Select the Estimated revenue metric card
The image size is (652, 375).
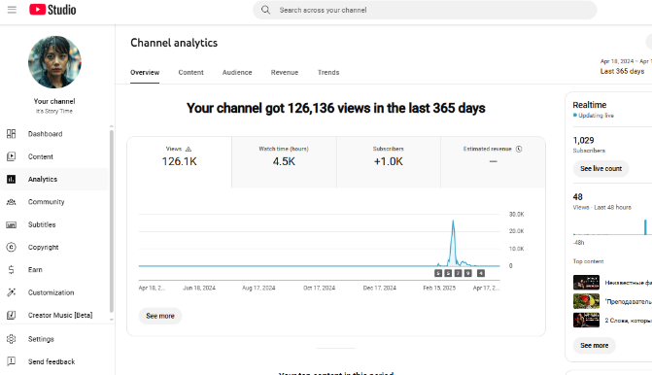(x=493, y=162)
